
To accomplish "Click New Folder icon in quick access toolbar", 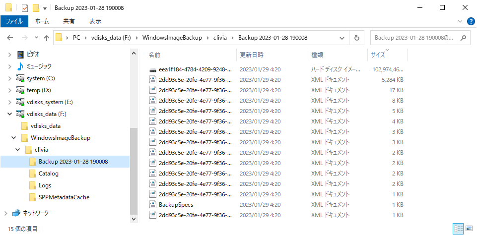I will pos(36,7).
